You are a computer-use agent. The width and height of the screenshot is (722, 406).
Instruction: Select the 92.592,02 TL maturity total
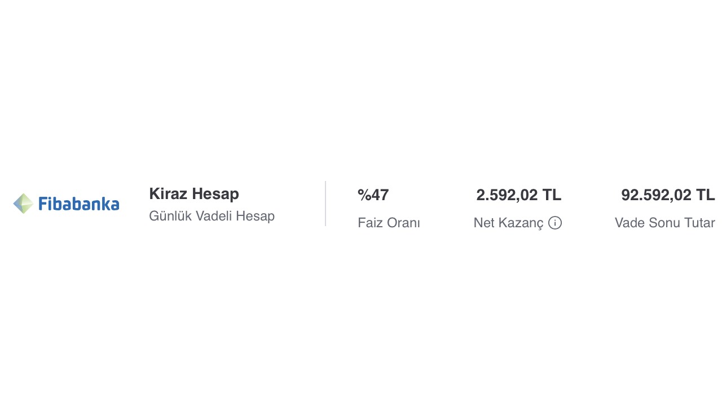pos(668,195)
